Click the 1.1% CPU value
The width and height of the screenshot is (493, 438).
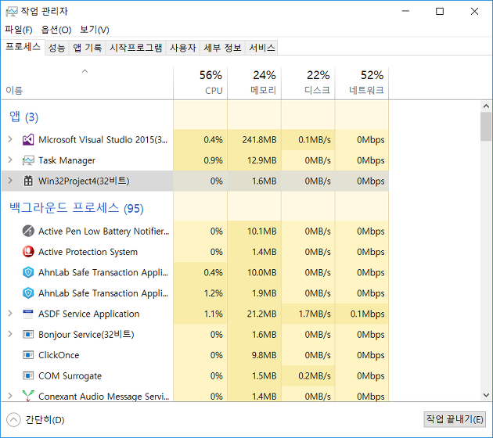point(214,314)
